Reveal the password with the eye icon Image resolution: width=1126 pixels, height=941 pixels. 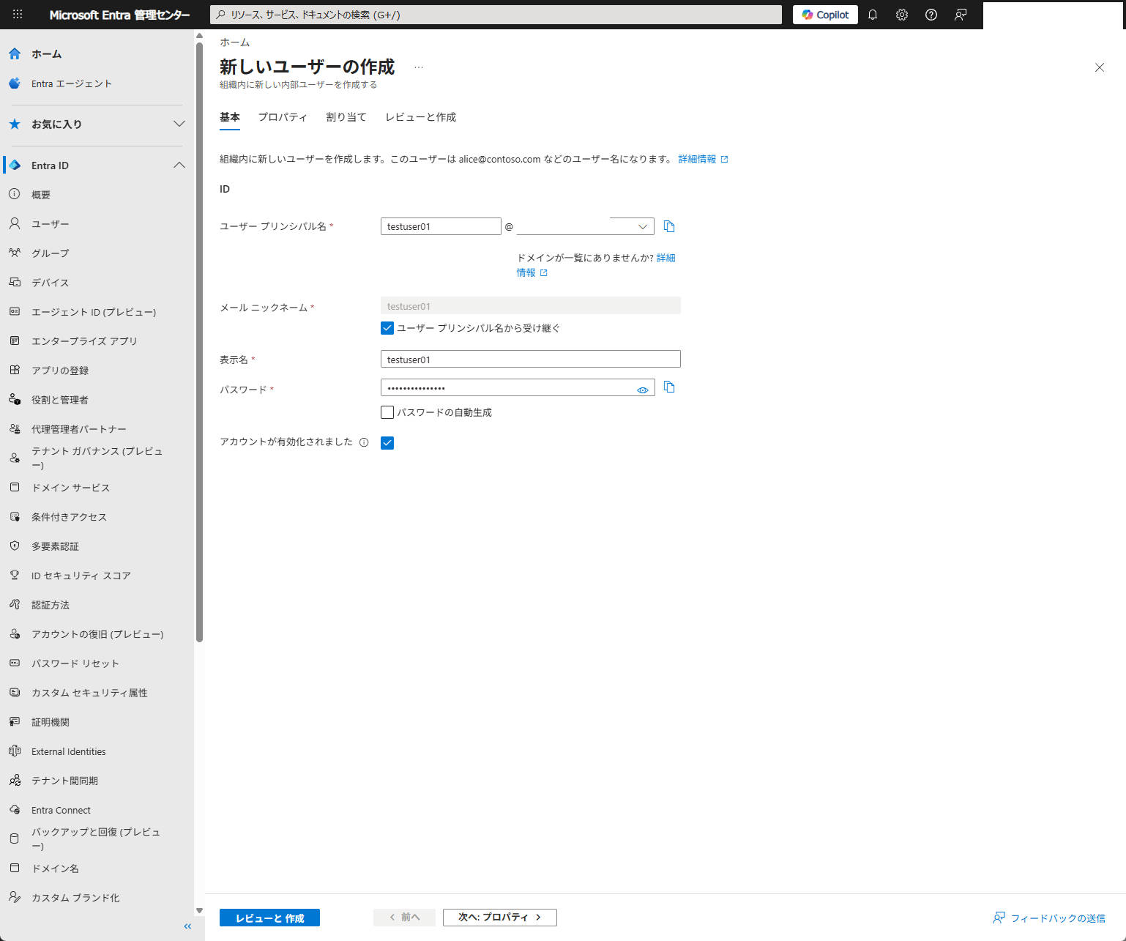coord(642,389)
